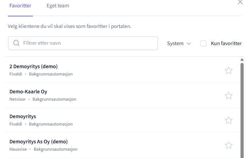
Task: Open the System filter dropdown
Action: coord(179,43)
